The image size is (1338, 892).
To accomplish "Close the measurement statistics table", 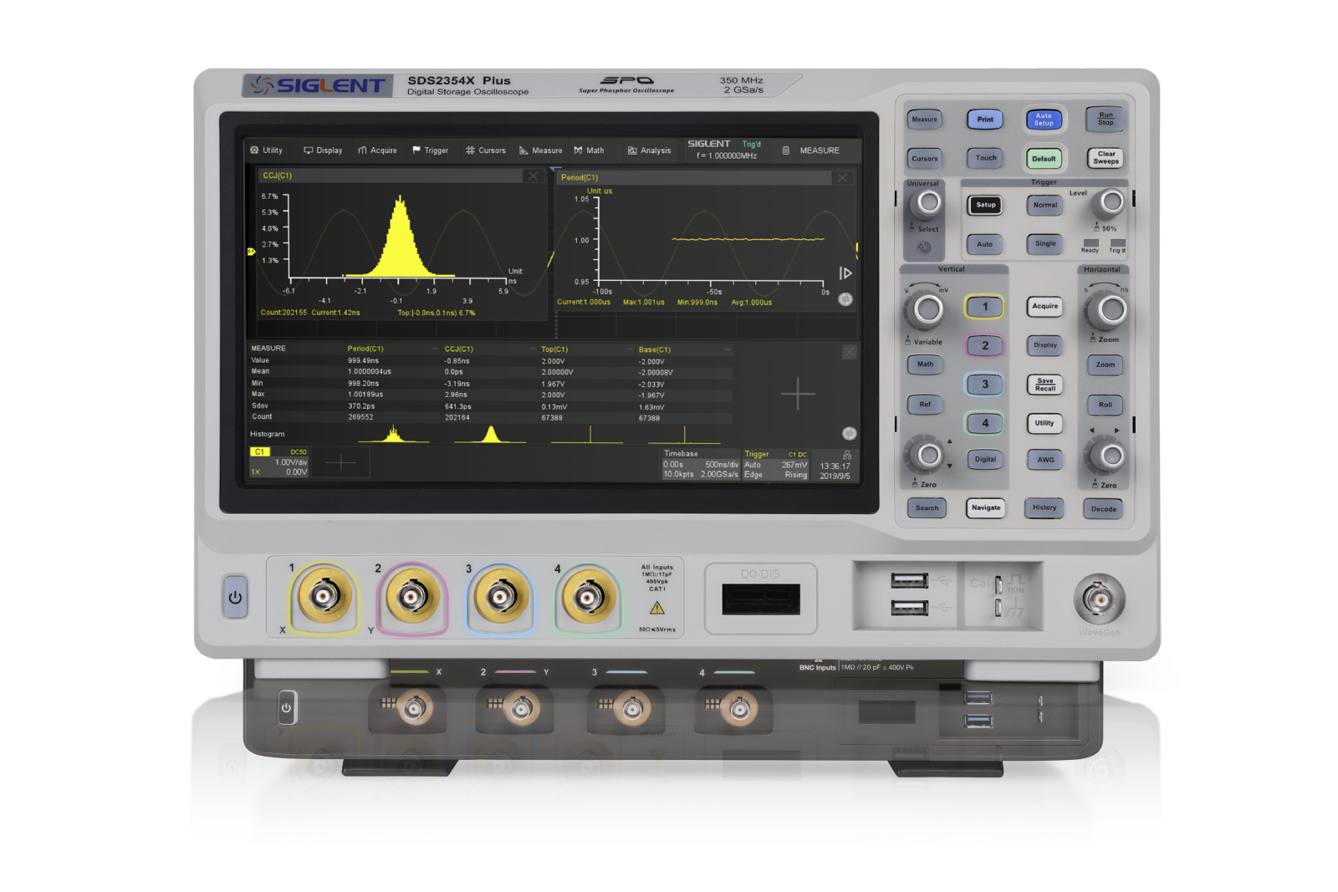I will pyautogui.click(x=849, y=352).
